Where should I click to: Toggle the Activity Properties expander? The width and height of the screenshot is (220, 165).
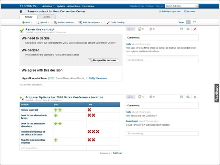click(160, 11)
